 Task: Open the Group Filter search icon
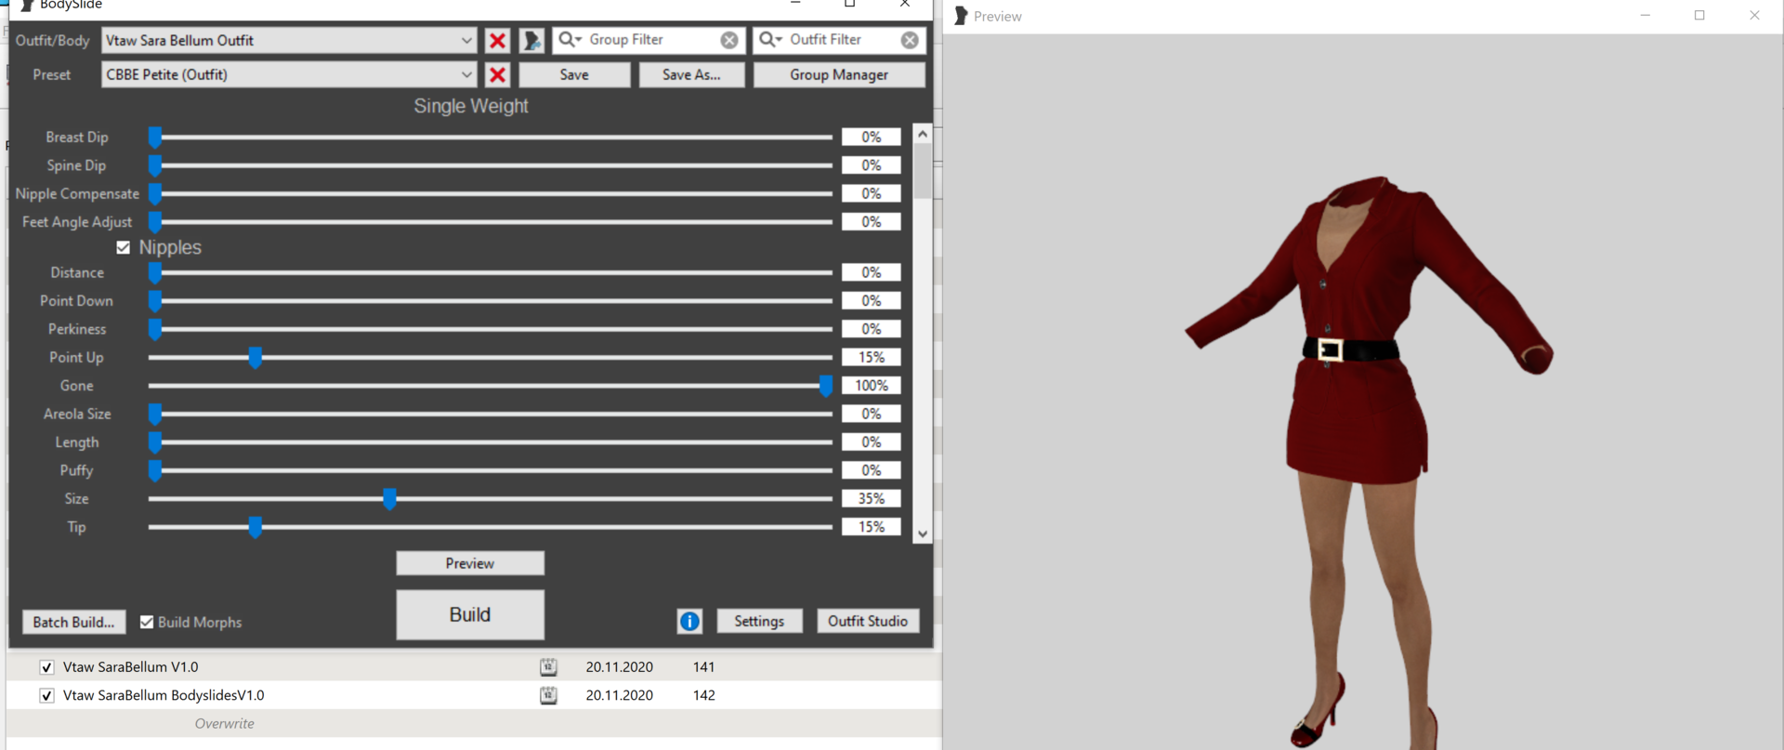[570, 40]
